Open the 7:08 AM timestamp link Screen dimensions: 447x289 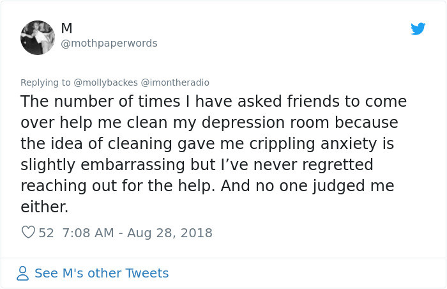(x=88, y=233)
